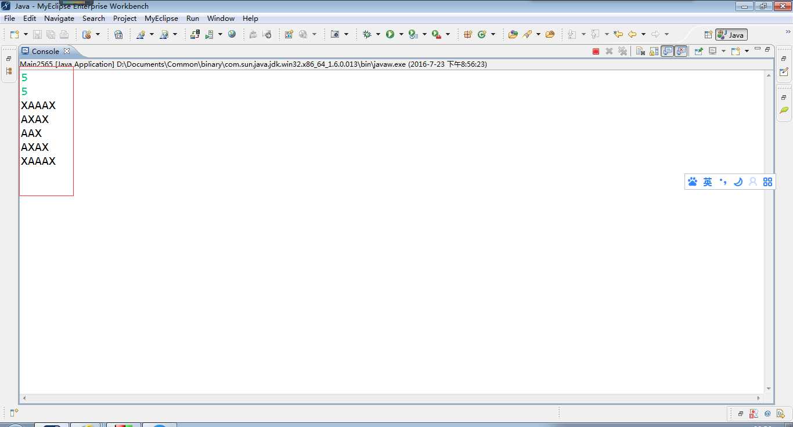Expand the New Java Class dropdown arrow

493,34
